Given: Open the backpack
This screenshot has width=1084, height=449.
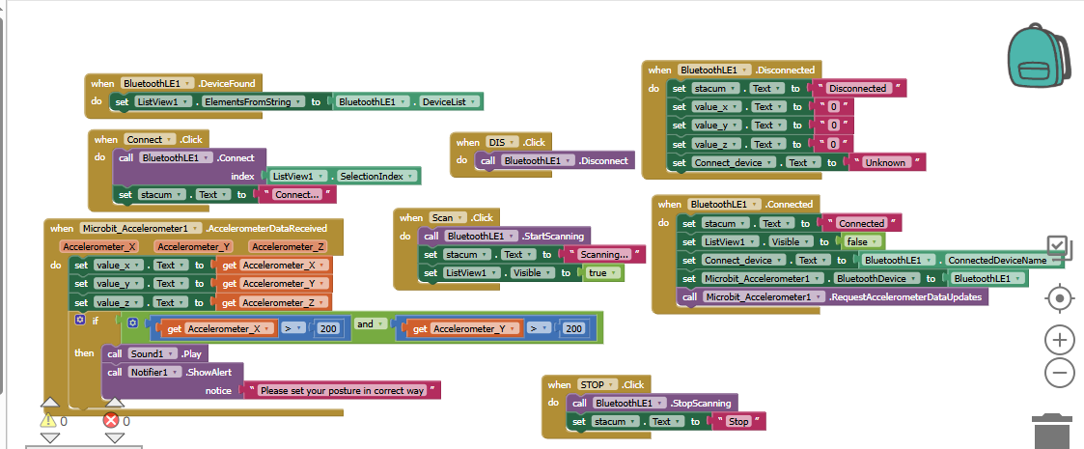Looking at the screenshot, I should click(x=1041, y=57).
